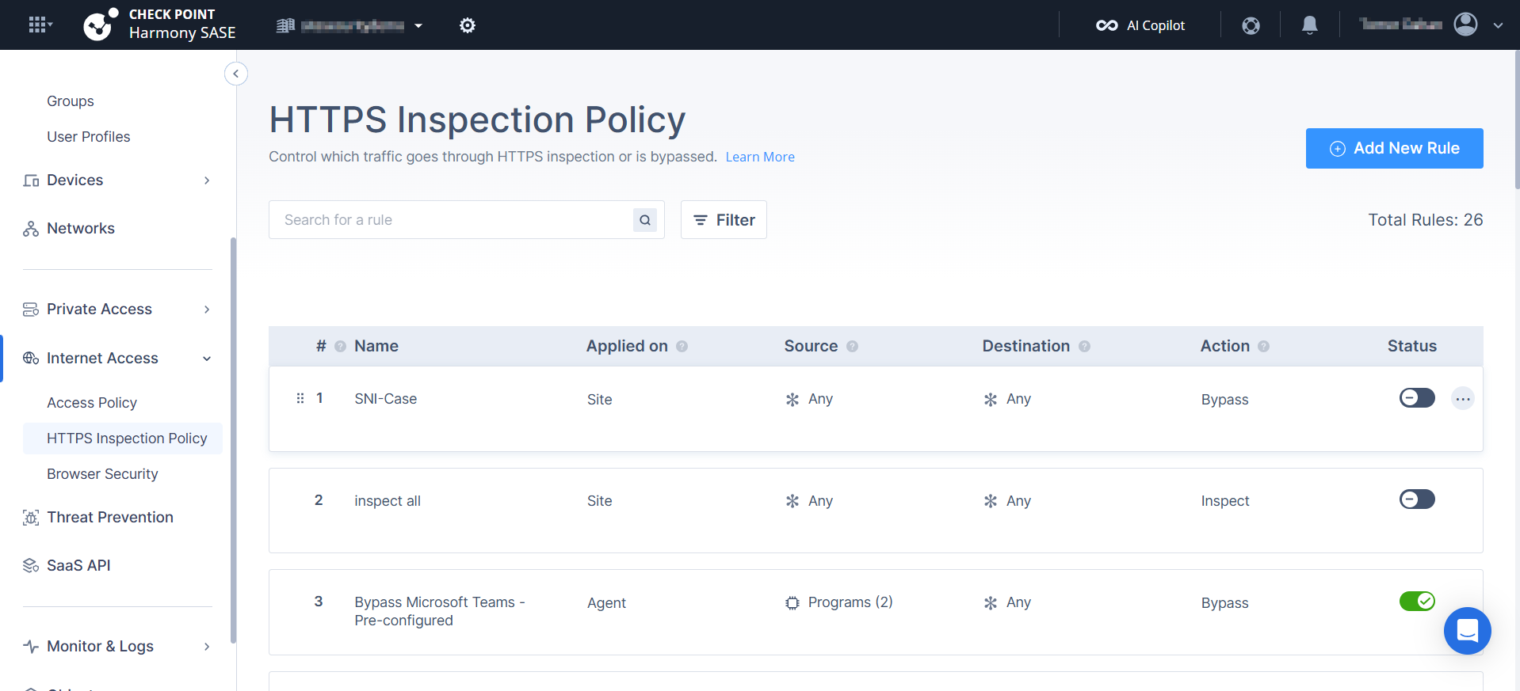Click the Devices sidebar icon
This screenshot has height=691, width=1520.
point(31,180)
